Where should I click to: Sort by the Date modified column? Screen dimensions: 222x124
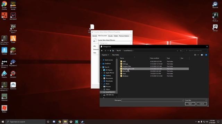(x=157, y=58)
